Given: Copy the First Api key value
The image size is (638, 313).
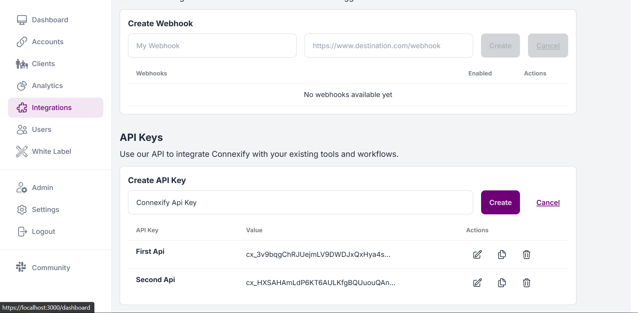Looking at the screenshot, I should pos(502,254).
